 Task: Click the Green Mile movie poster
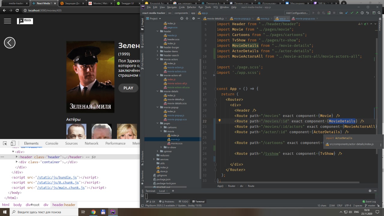pos(90,77)
